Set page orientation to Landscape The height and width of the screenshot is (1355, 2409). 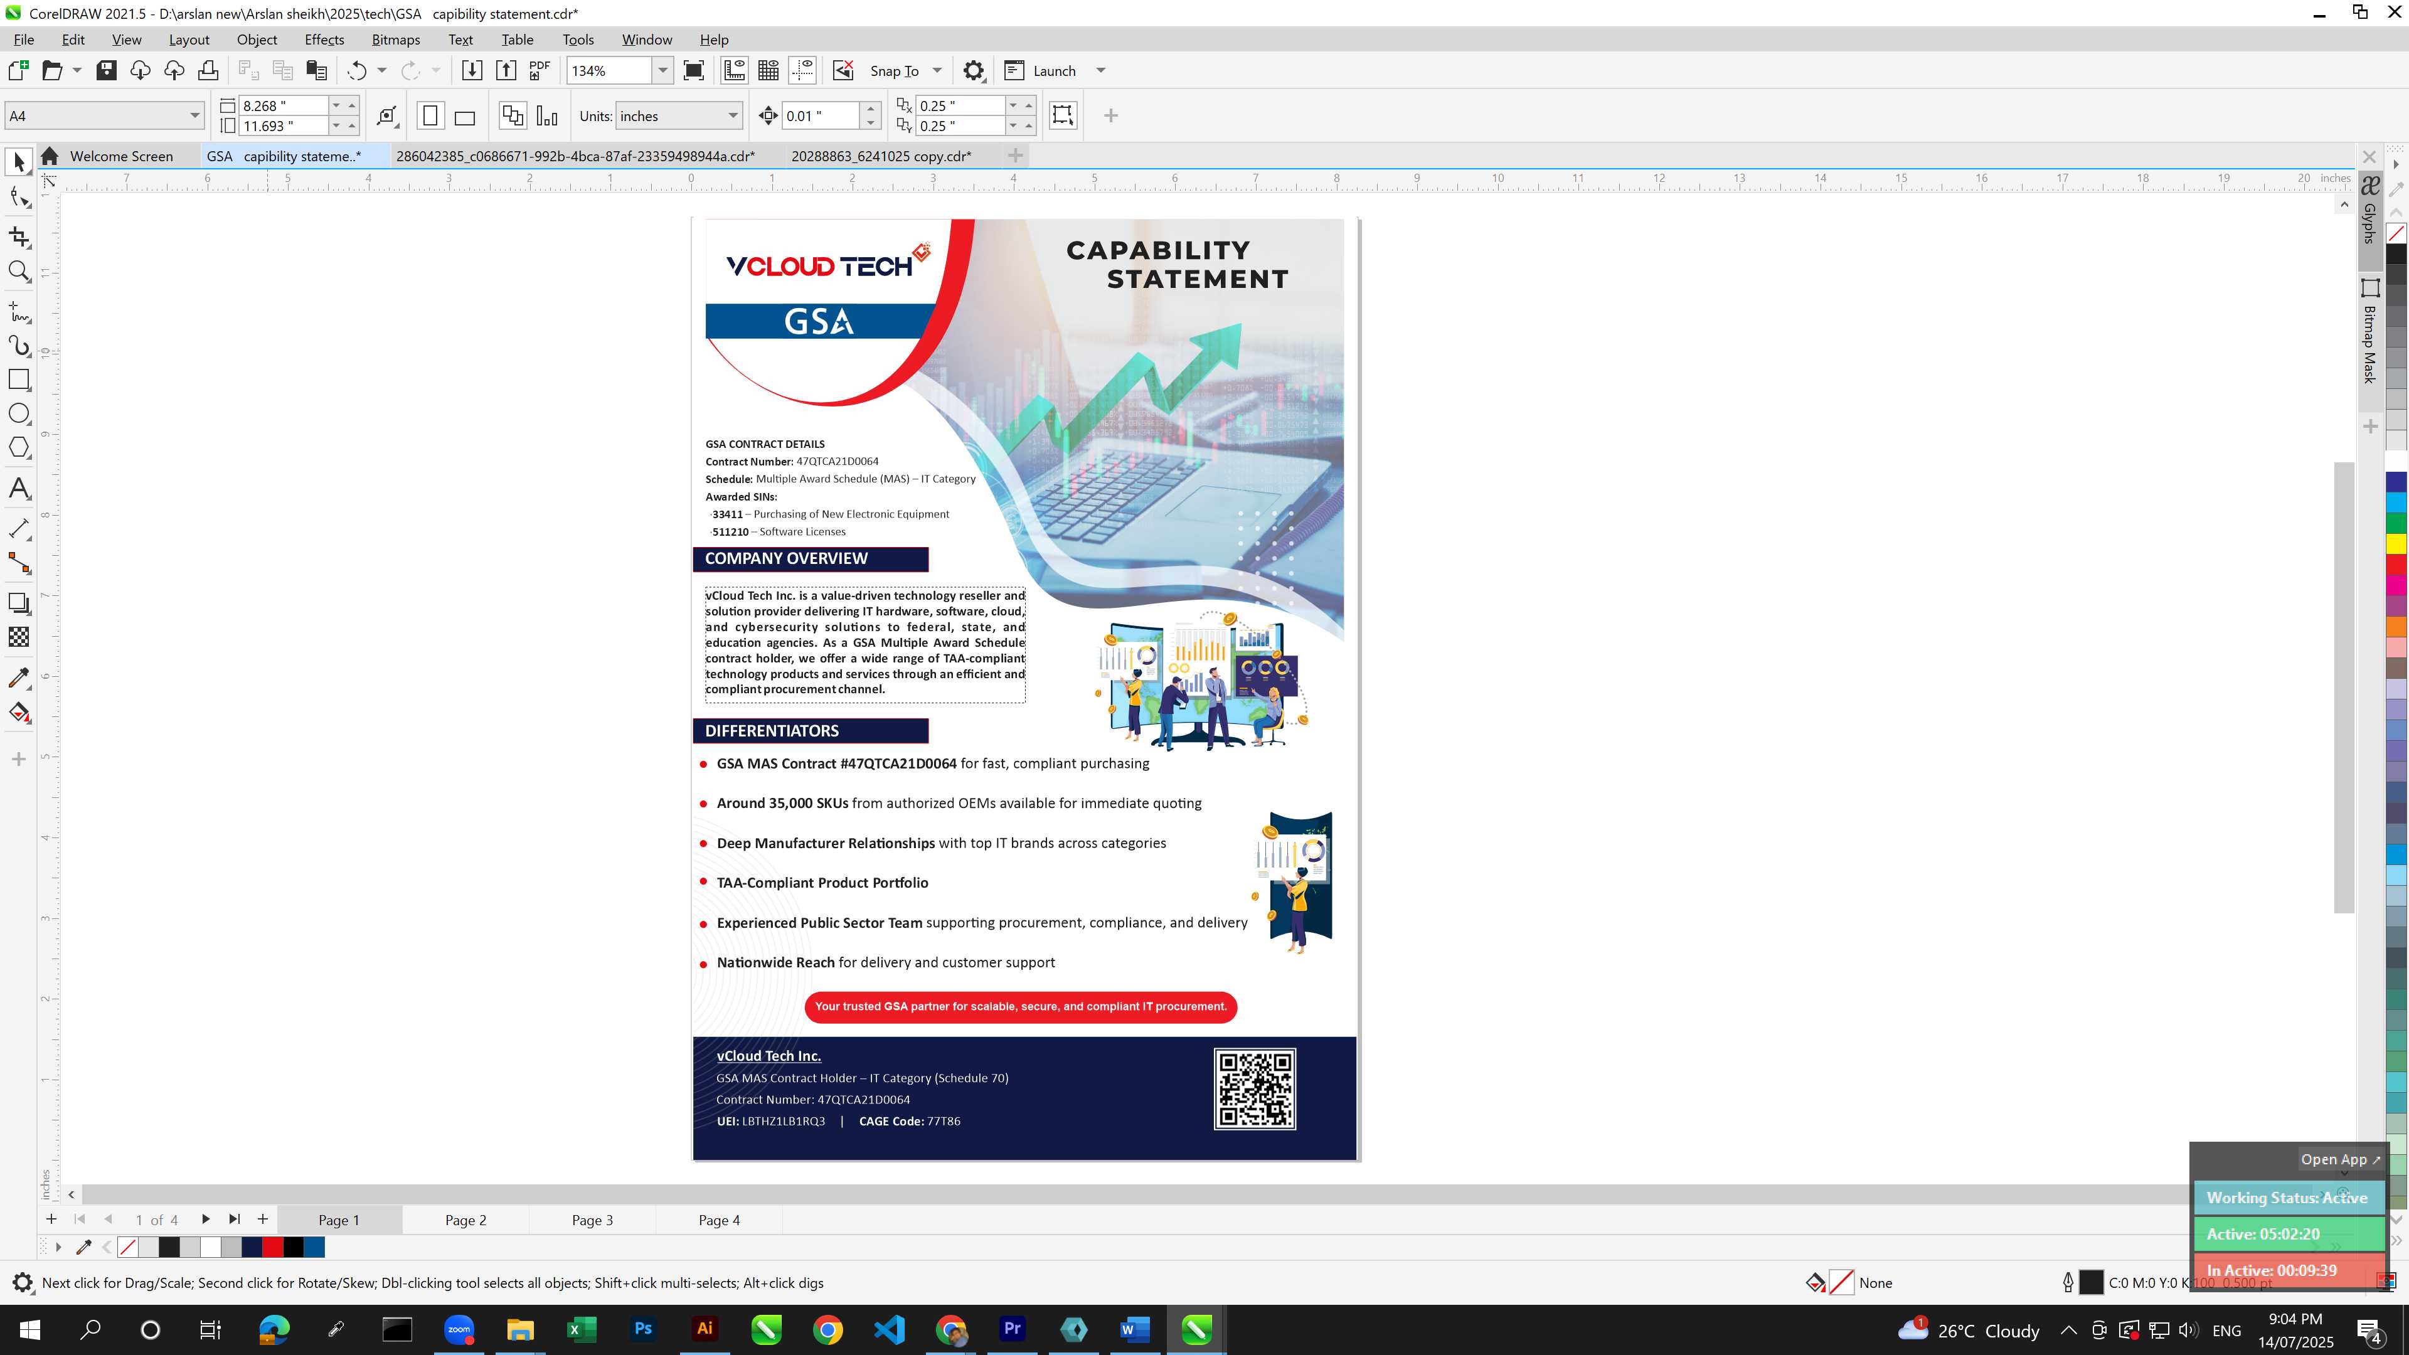(465, 116)
